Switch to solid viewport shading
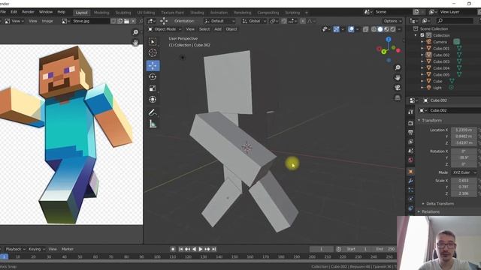Image resolution: width=481 pixels, height=270 pixels. (x=380, y=29)
